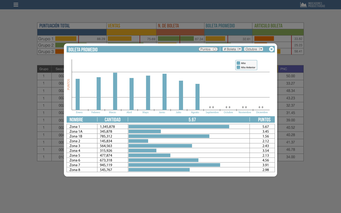Open the # Boleta dropdown
The height and width of the screenshot is (213, 341).
point(232,49)
